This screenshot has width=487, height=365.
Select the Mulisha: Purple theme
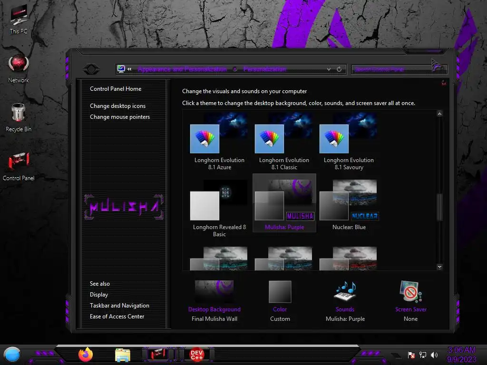pyautogui.click(x=284, y=203)
